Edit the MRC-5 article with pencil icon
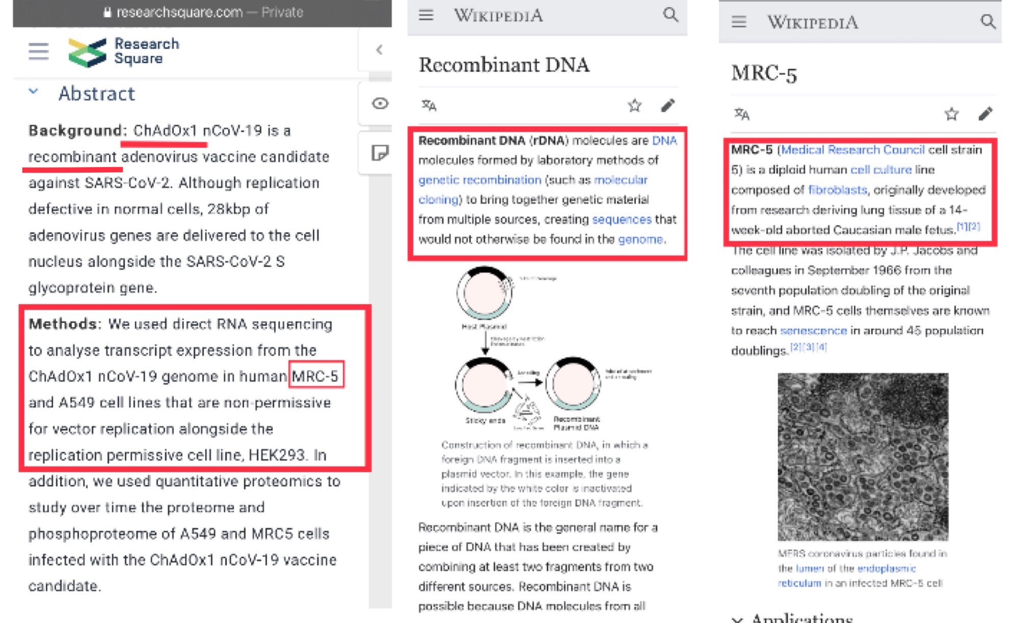The image size is (1019, 623). (985, 114)
